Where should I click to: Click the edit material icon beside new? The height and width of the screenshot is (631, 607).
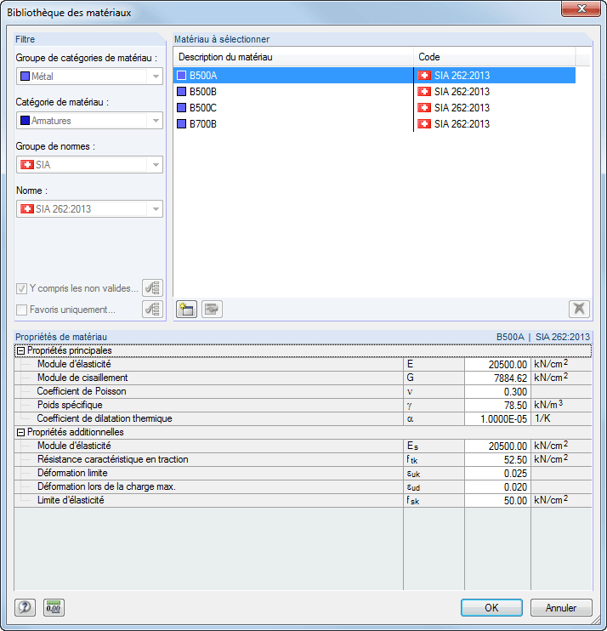(212, 309)
